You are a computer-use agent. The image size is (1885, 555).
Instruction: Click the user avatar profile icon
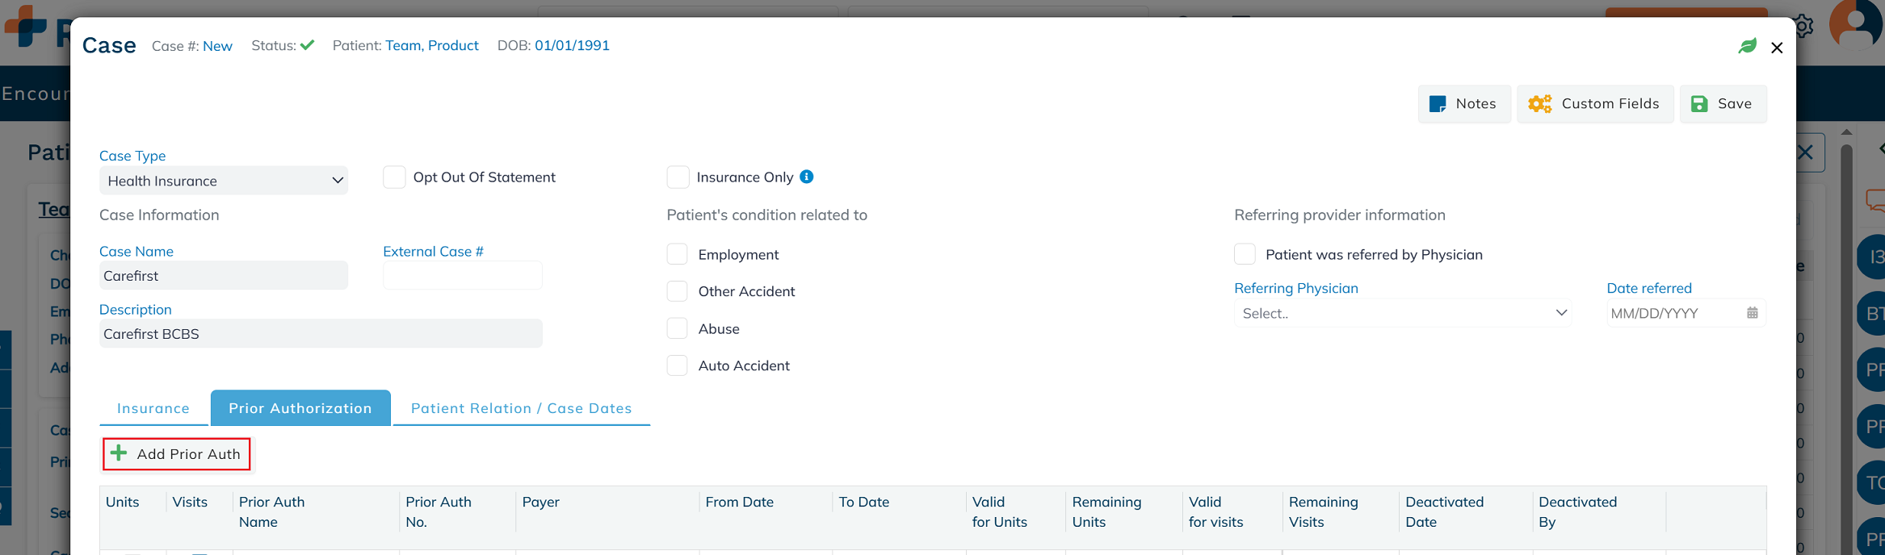point(1855,24)
